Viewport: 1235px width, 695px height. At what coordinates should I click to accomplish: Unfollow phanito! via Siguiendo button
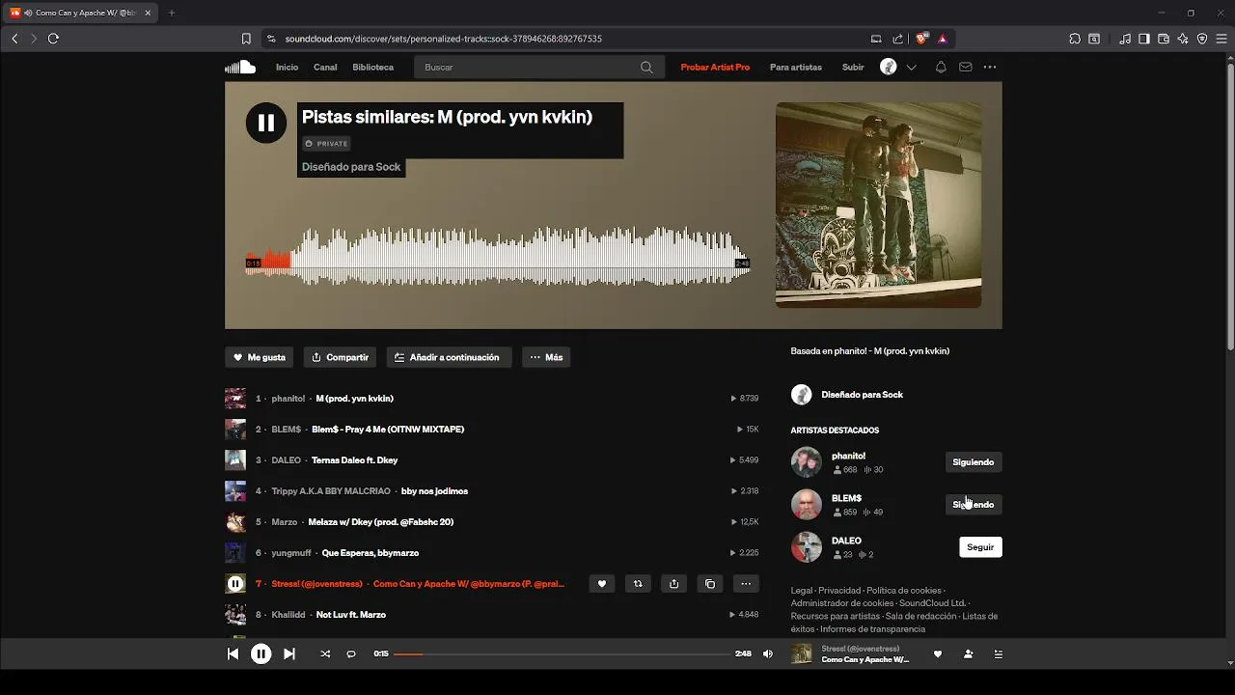pos(973,462)
